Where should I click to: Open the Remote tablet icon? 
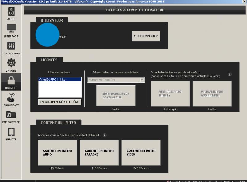pyautogui.click(x=11, y=132)
